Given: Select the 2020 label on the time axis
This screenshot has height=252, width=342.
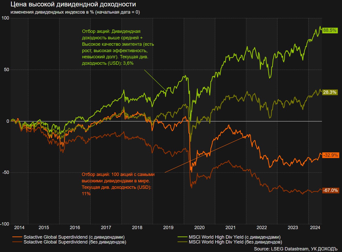Looking at the screenshot, I should click(199, 228).
